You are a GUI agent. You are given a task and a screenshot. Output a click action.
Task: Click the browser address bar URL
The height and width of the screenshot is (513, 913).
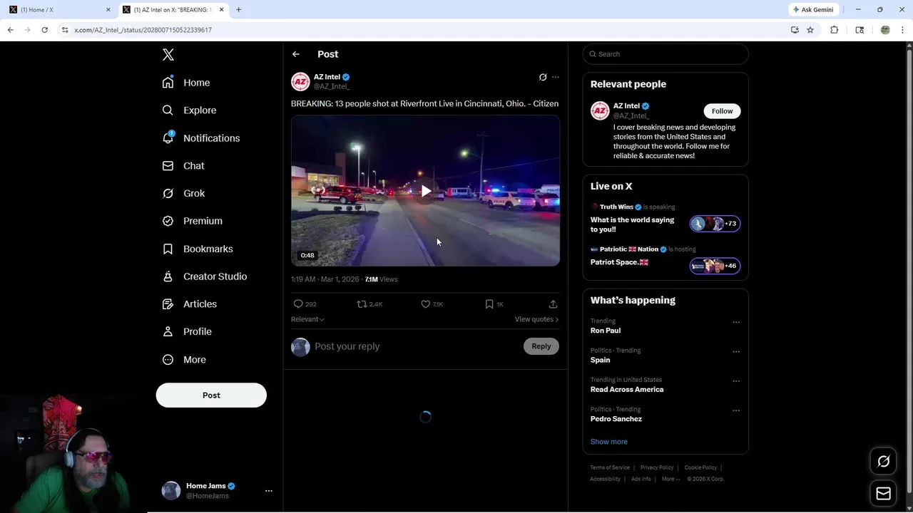[x=143, y=30]
